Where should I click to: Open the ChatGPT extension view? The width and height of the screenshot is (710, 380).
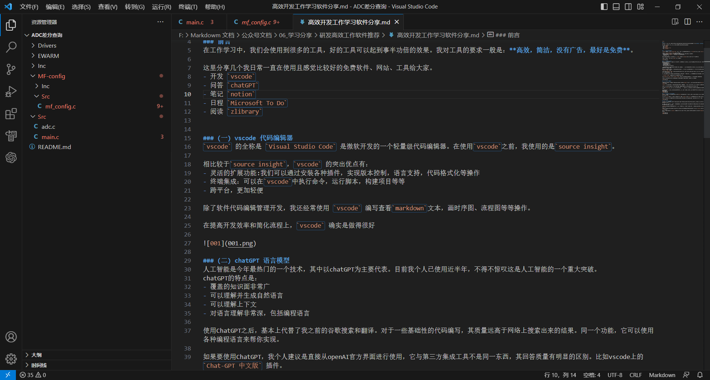(11, 158)
